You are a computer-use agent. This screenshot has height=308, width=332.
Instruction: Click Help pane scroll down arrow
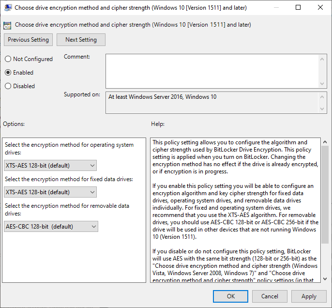325,279
